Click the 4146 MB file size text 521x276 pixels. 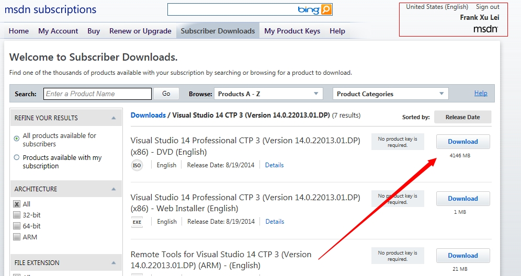[x=460, y=155]
